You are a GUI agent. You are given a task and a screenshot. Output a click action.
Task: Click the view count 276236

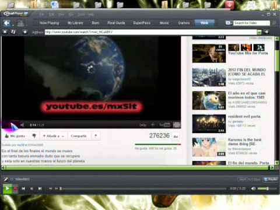coord(159,135)
